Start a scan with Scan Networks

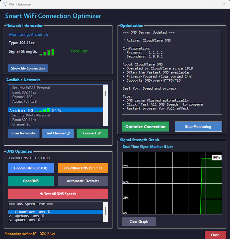tap(24, 133)
